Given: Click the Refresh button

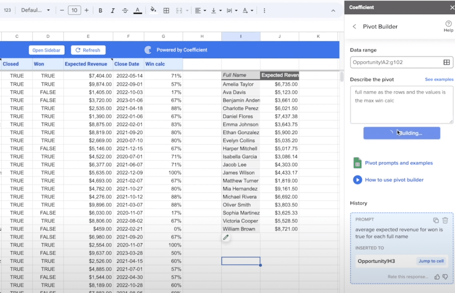Looking at the screenshot, I should (x=88, y=50).
